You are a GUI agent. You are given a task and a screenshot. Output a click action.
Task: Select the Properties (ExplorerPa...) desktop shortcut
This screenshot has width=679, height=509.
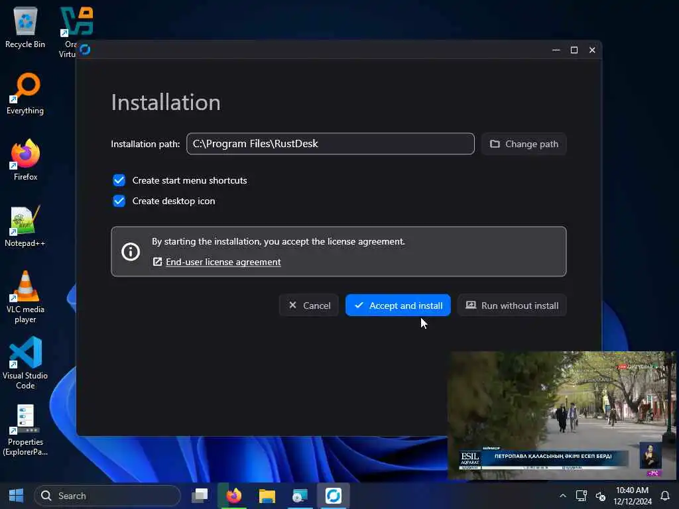pos(25,429)
